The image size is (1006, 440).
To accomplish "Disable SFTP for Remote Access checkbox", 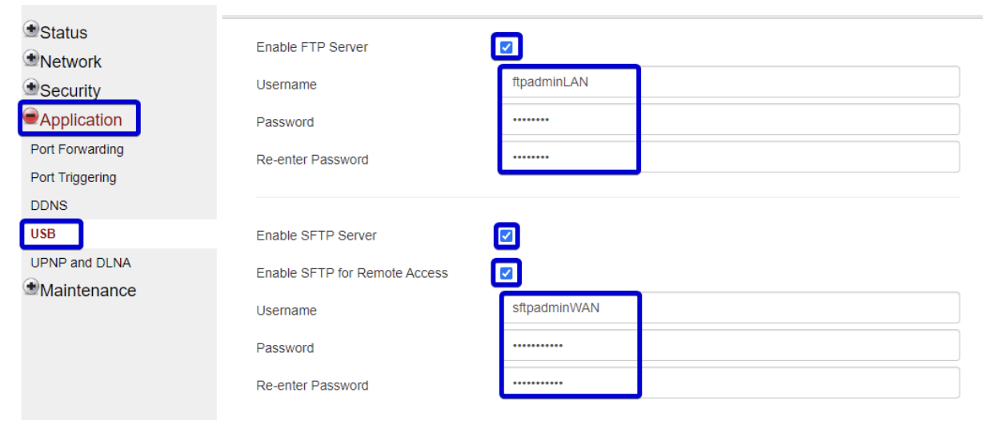I will [x=506, y=273].
